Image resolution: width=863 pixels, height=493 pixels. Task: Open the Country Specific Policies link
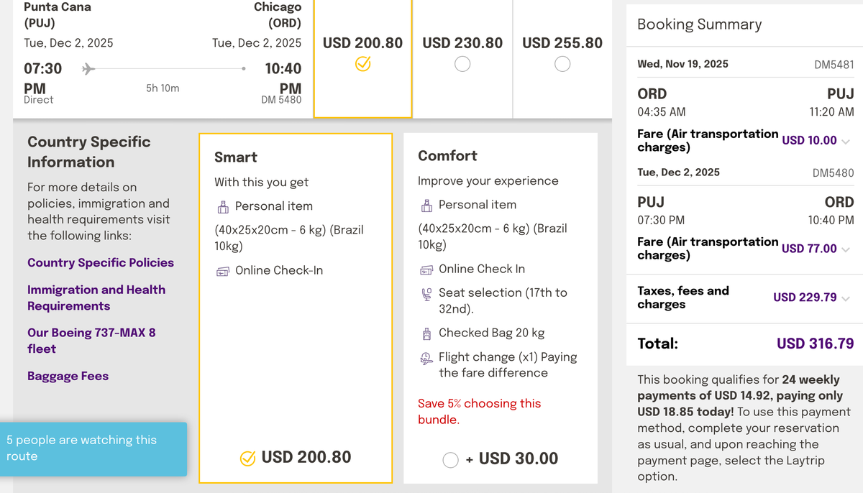click(x=101, y=263)
